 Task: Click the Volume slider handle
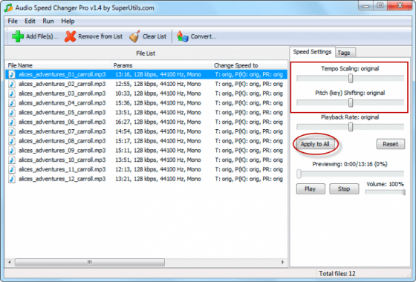[x=403, y=192]
